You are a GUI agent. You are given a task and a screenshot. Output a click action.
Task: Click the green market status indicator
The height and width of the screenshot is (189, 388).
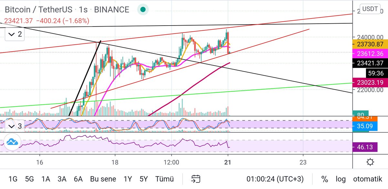(143, 9)
